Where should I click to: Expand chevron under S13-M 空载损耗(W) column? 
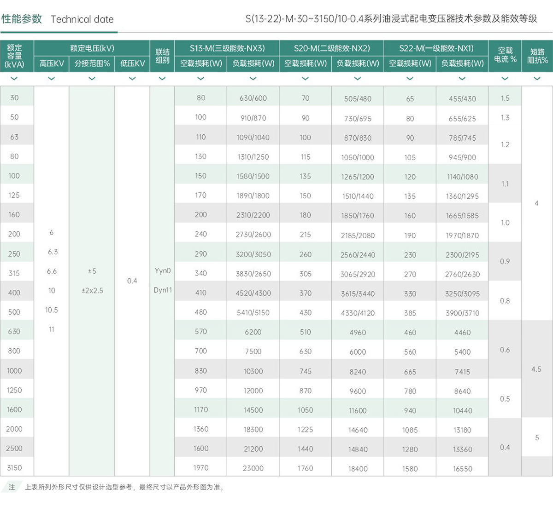(x=200, y=79)
